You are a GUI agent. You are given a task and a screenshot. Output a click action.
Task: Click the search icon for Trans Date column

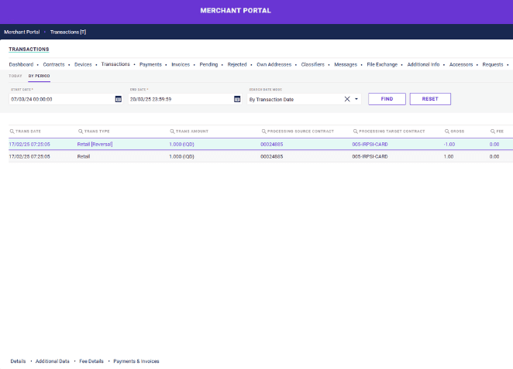pos(12,132)
